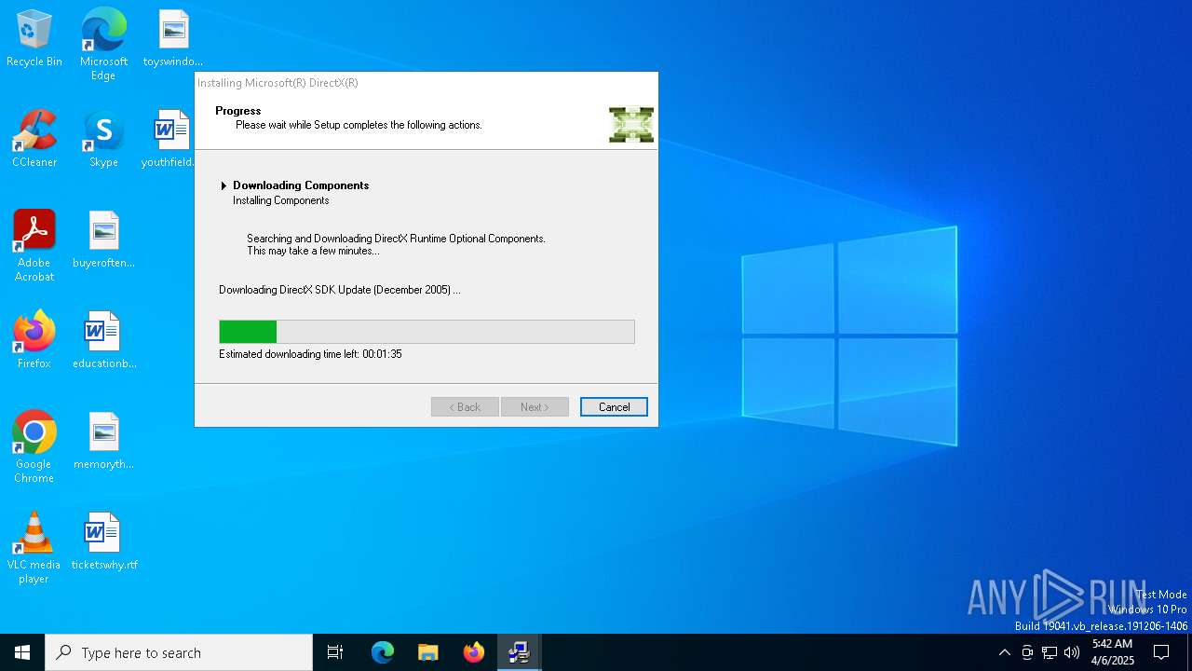Select the memoryth image file icon

(103, 442)
